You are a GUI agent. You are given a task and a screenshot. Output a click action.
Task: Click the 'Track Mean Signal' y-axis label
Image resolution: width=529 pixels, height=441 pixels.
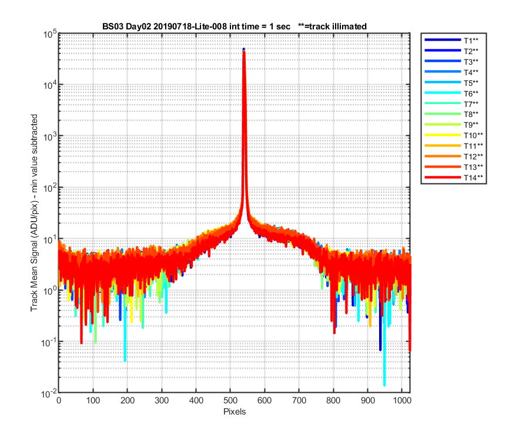pos(34,213)
